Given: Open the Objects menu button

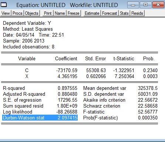Looking at the screenshot, I should [32, 13].
